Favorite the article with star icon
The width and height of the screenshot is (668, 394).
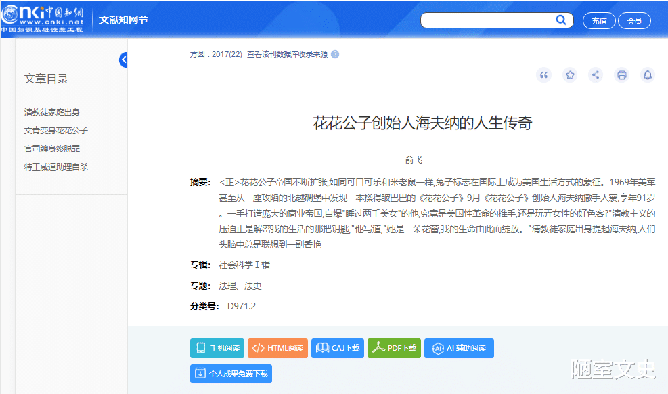(x=570, y=75)
